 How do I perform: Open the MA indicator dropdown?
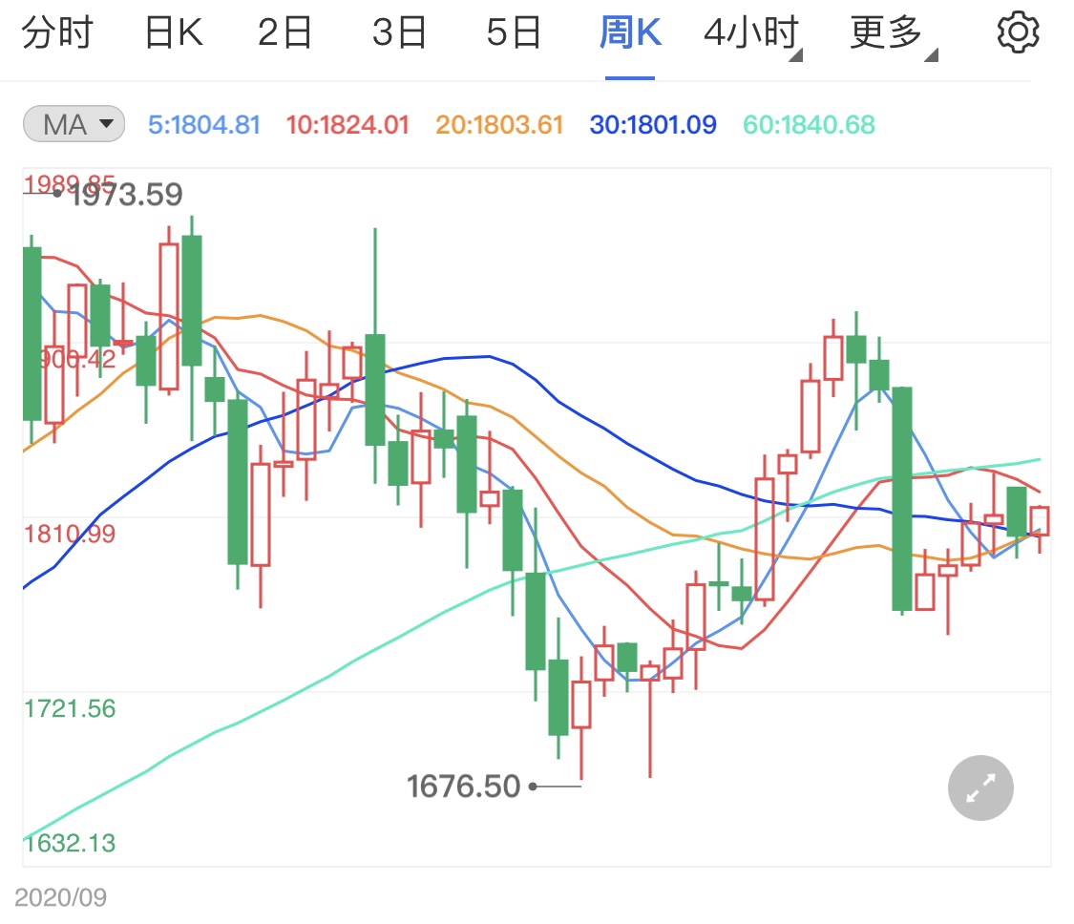74,123
